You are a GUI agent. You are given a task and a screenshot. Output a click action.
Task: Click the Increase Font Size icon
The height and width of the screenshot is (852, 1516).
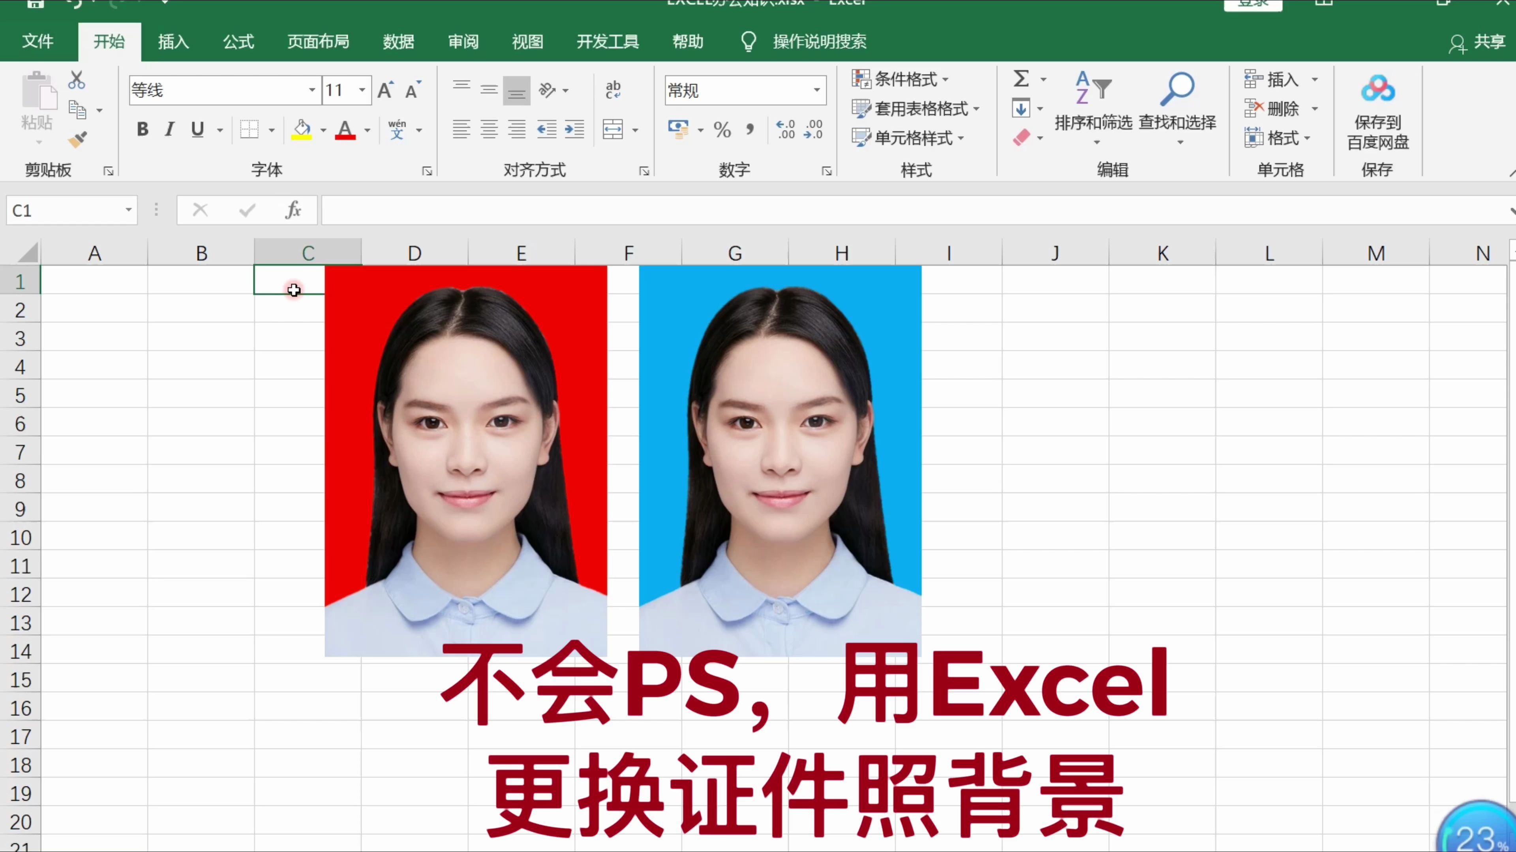[x=385, y=90]
